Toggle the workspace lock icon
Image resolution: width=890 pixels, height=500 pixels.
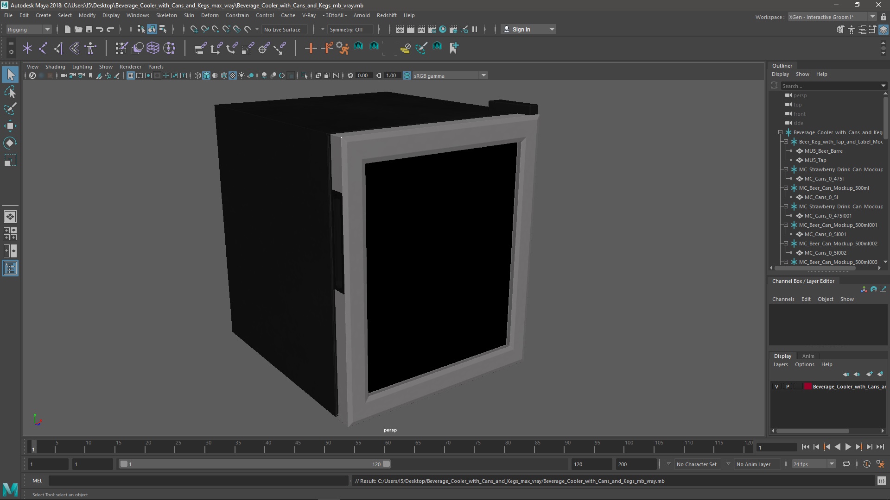(884, 17)
